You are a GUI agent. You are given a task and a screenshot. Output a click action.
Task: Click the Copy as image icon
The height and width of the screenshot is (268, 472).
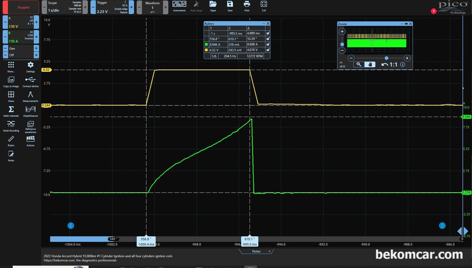click(x=11, y=82)
